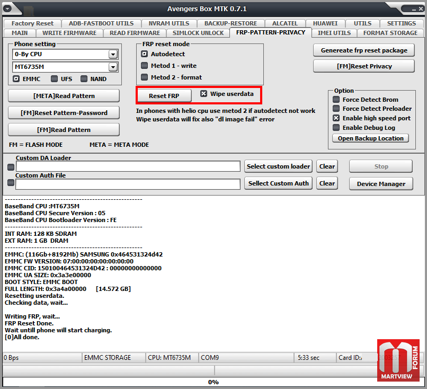Select the ALCATEL tab
The image size is (427, 389).
[285, 23]
